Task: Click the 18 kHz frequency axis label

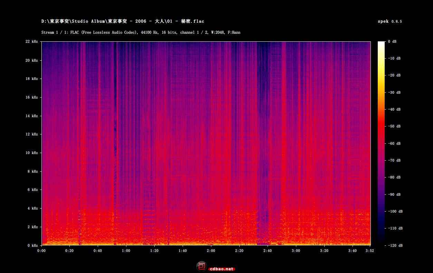Action: pos(32,79)
